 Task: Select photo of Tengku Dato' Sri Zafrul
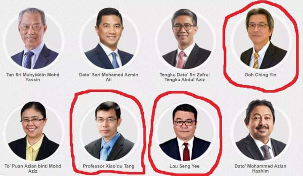coord(185,39)
